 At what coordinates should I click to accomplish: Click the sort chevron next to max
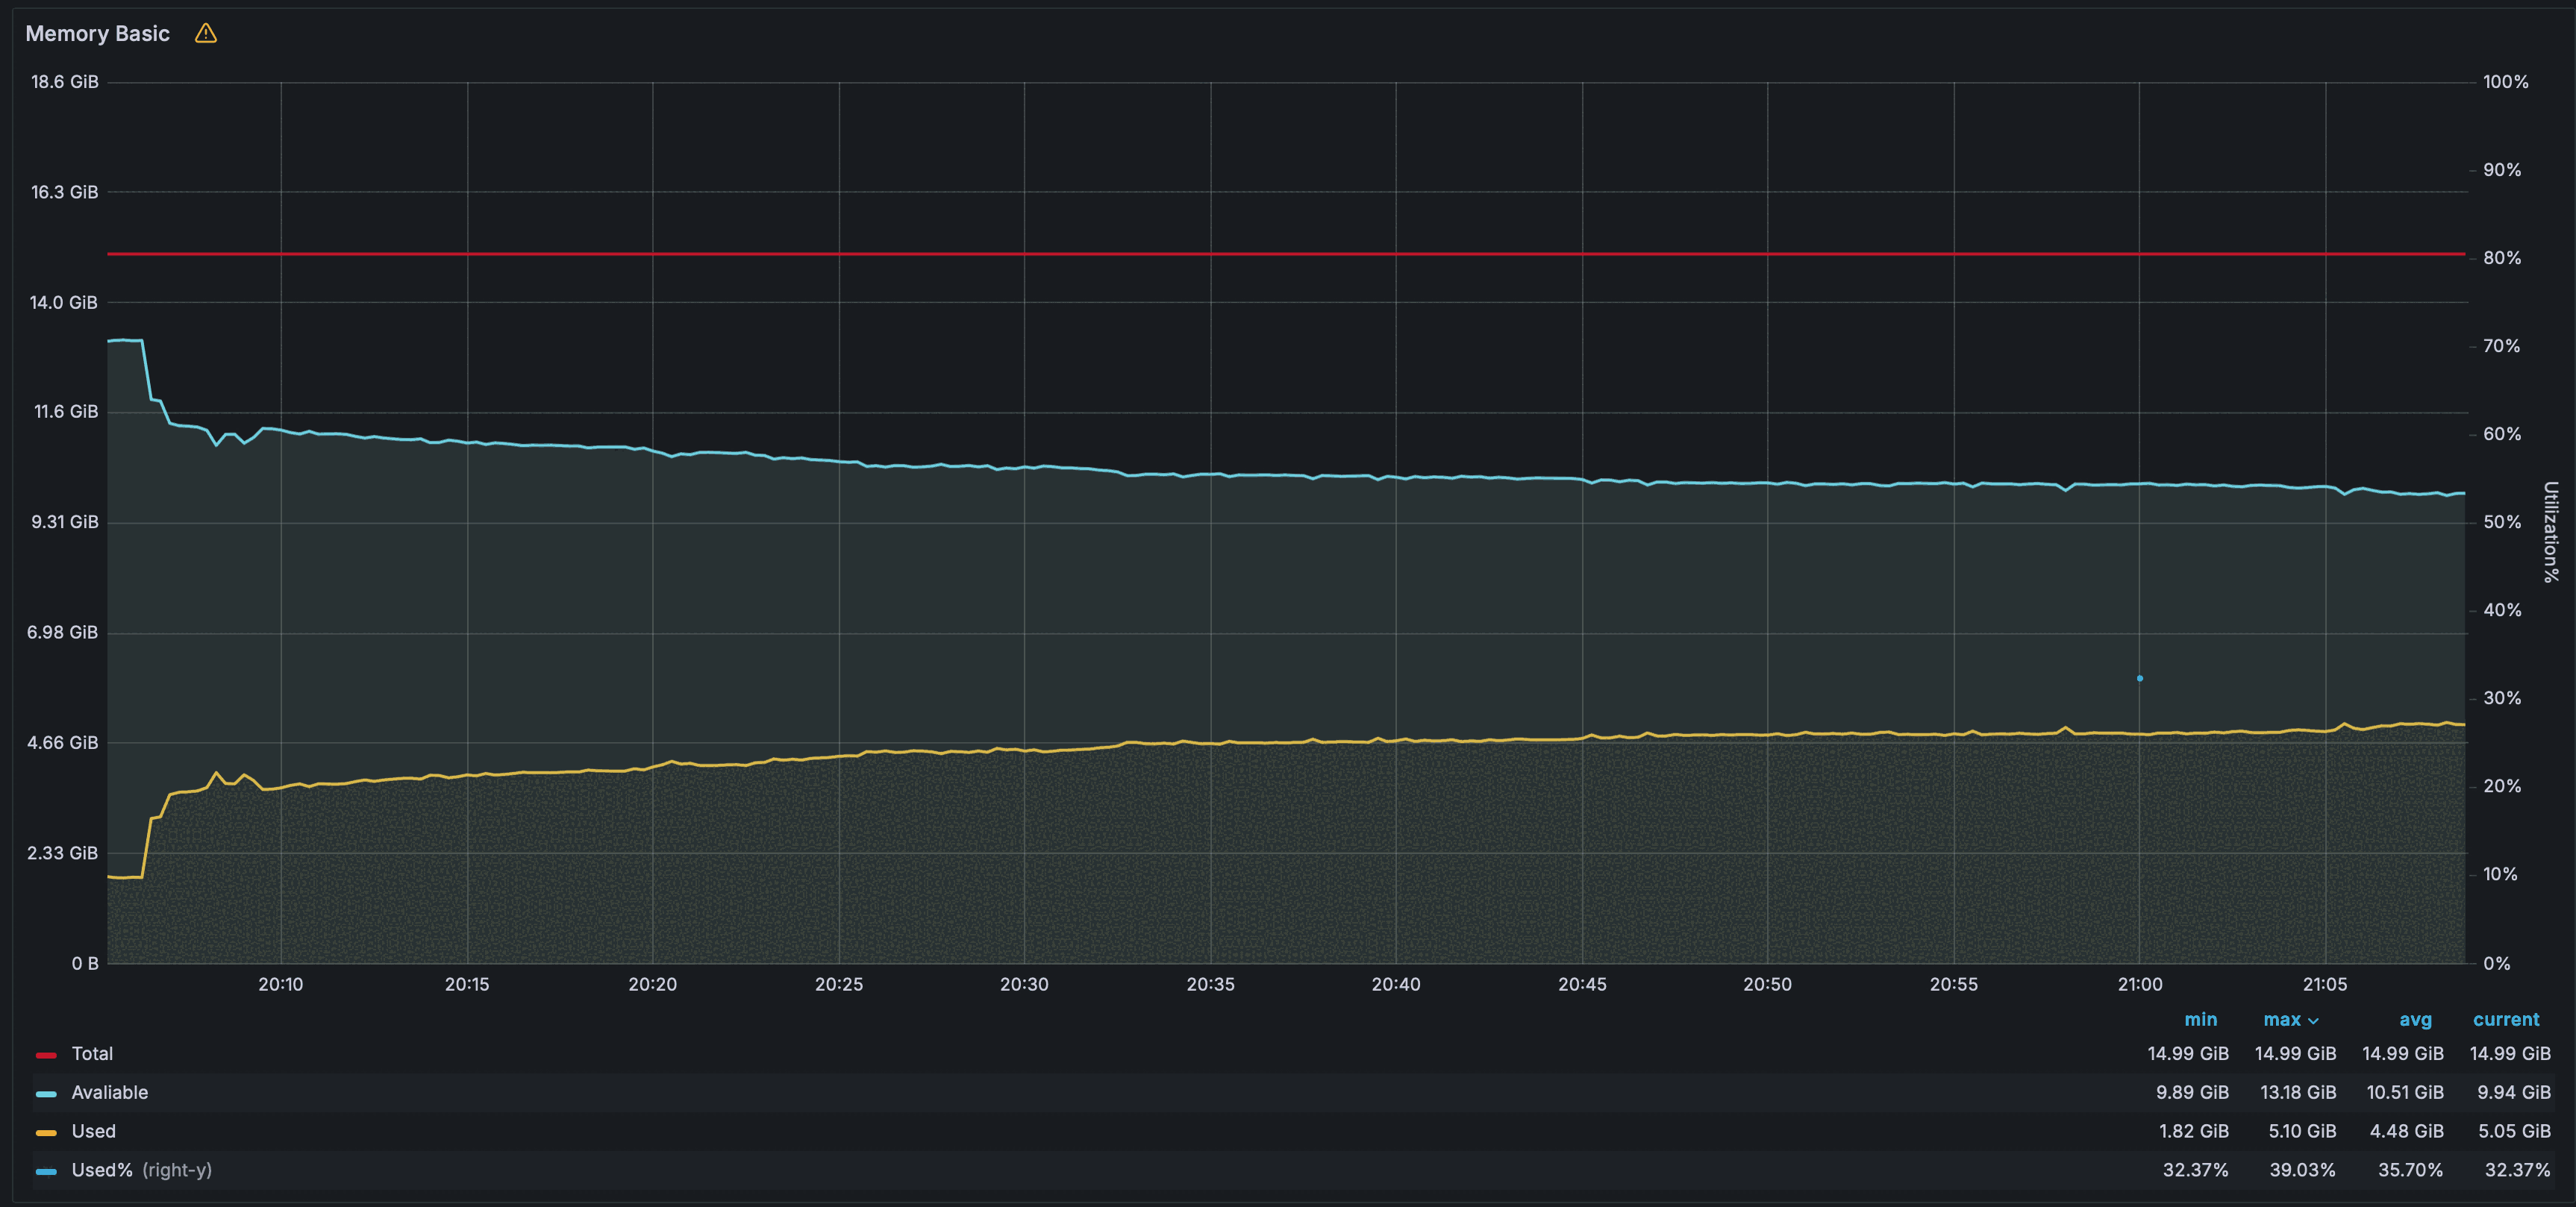[x=2313, y=1021]
